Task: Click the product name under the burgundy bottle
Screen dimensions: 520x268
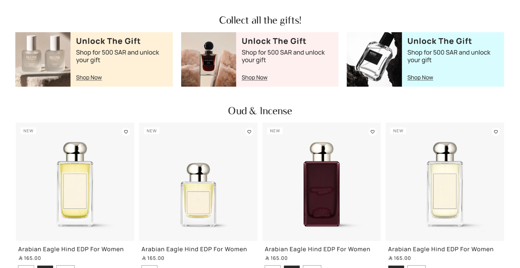Action: pos(317,249)
